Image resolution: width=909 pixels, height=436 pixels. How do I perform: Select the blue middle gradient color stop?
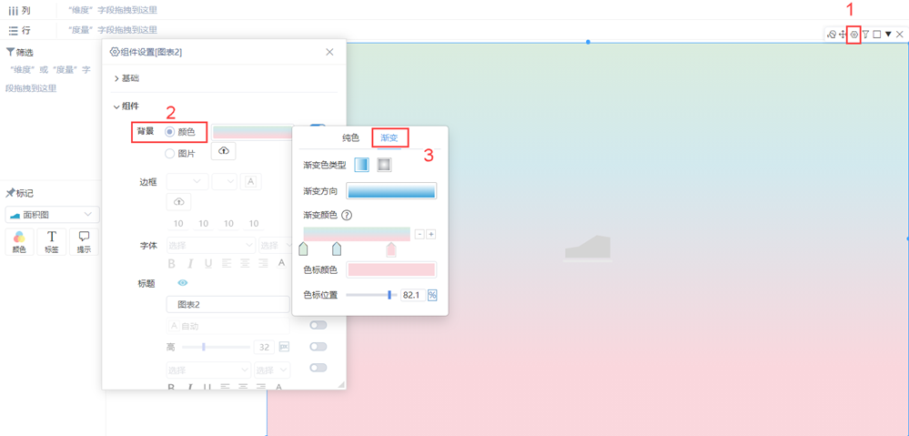337,249
